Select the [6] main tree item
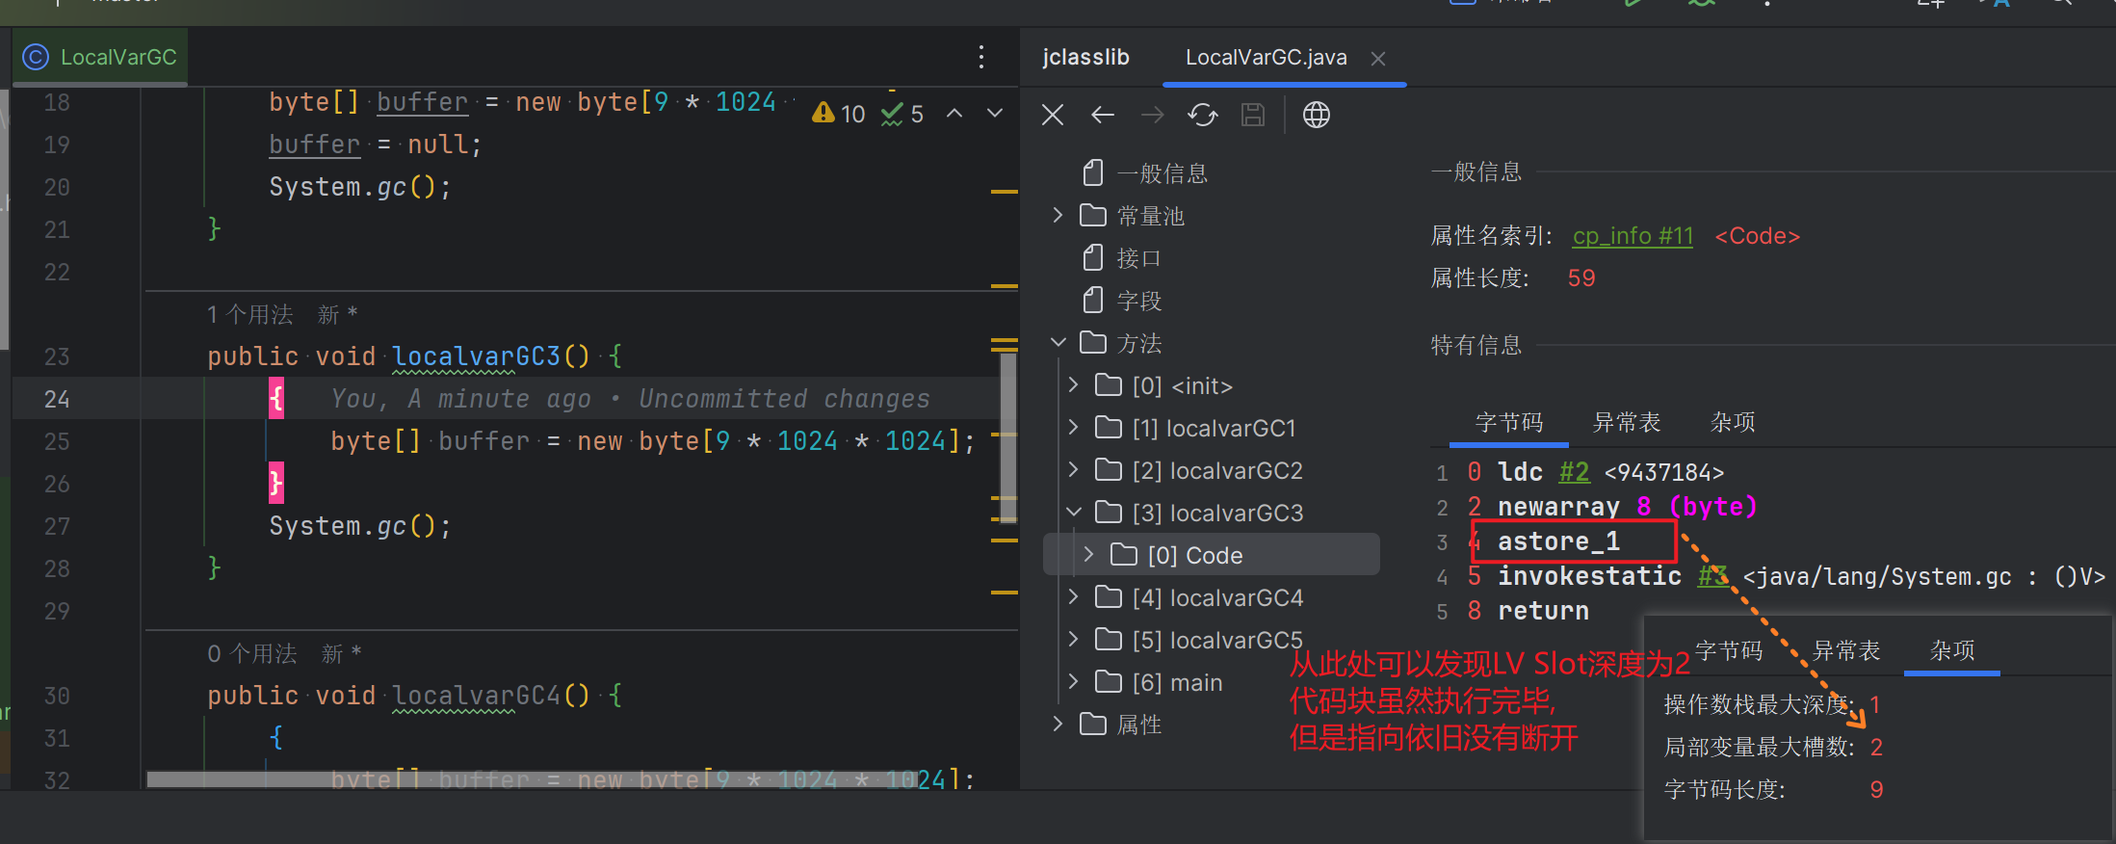Viewport: 2116px width, 844px height. [x=1161, y=682]
